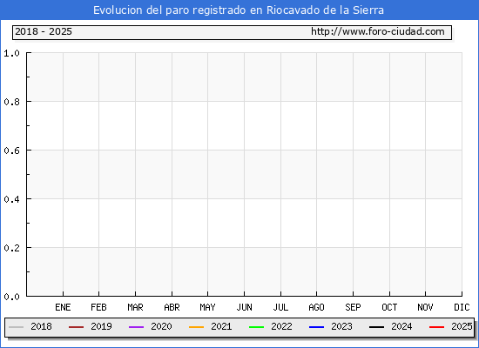The height and width of the screenshot is (348, 479).
Task: Select the 2024 legend label
Action: (x=401, y=326)
